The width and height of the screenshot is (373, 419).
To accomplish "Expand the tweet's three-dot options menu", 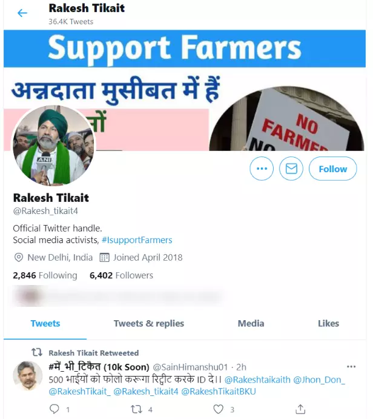I will point(351,367).
